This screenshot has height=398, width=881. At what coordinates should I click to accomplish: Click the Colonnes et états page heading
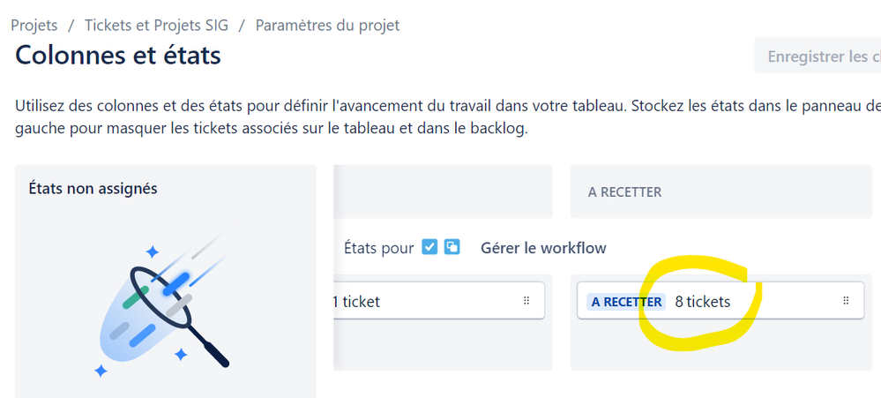click(118, 56)
